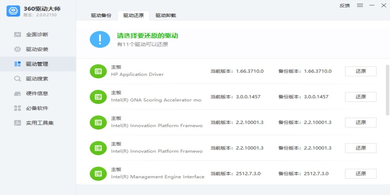Restore the Intel(R) Management Engine Interface driver
Image resolution: width=390 pixels, height=195 pixels.
coord(360,174)
